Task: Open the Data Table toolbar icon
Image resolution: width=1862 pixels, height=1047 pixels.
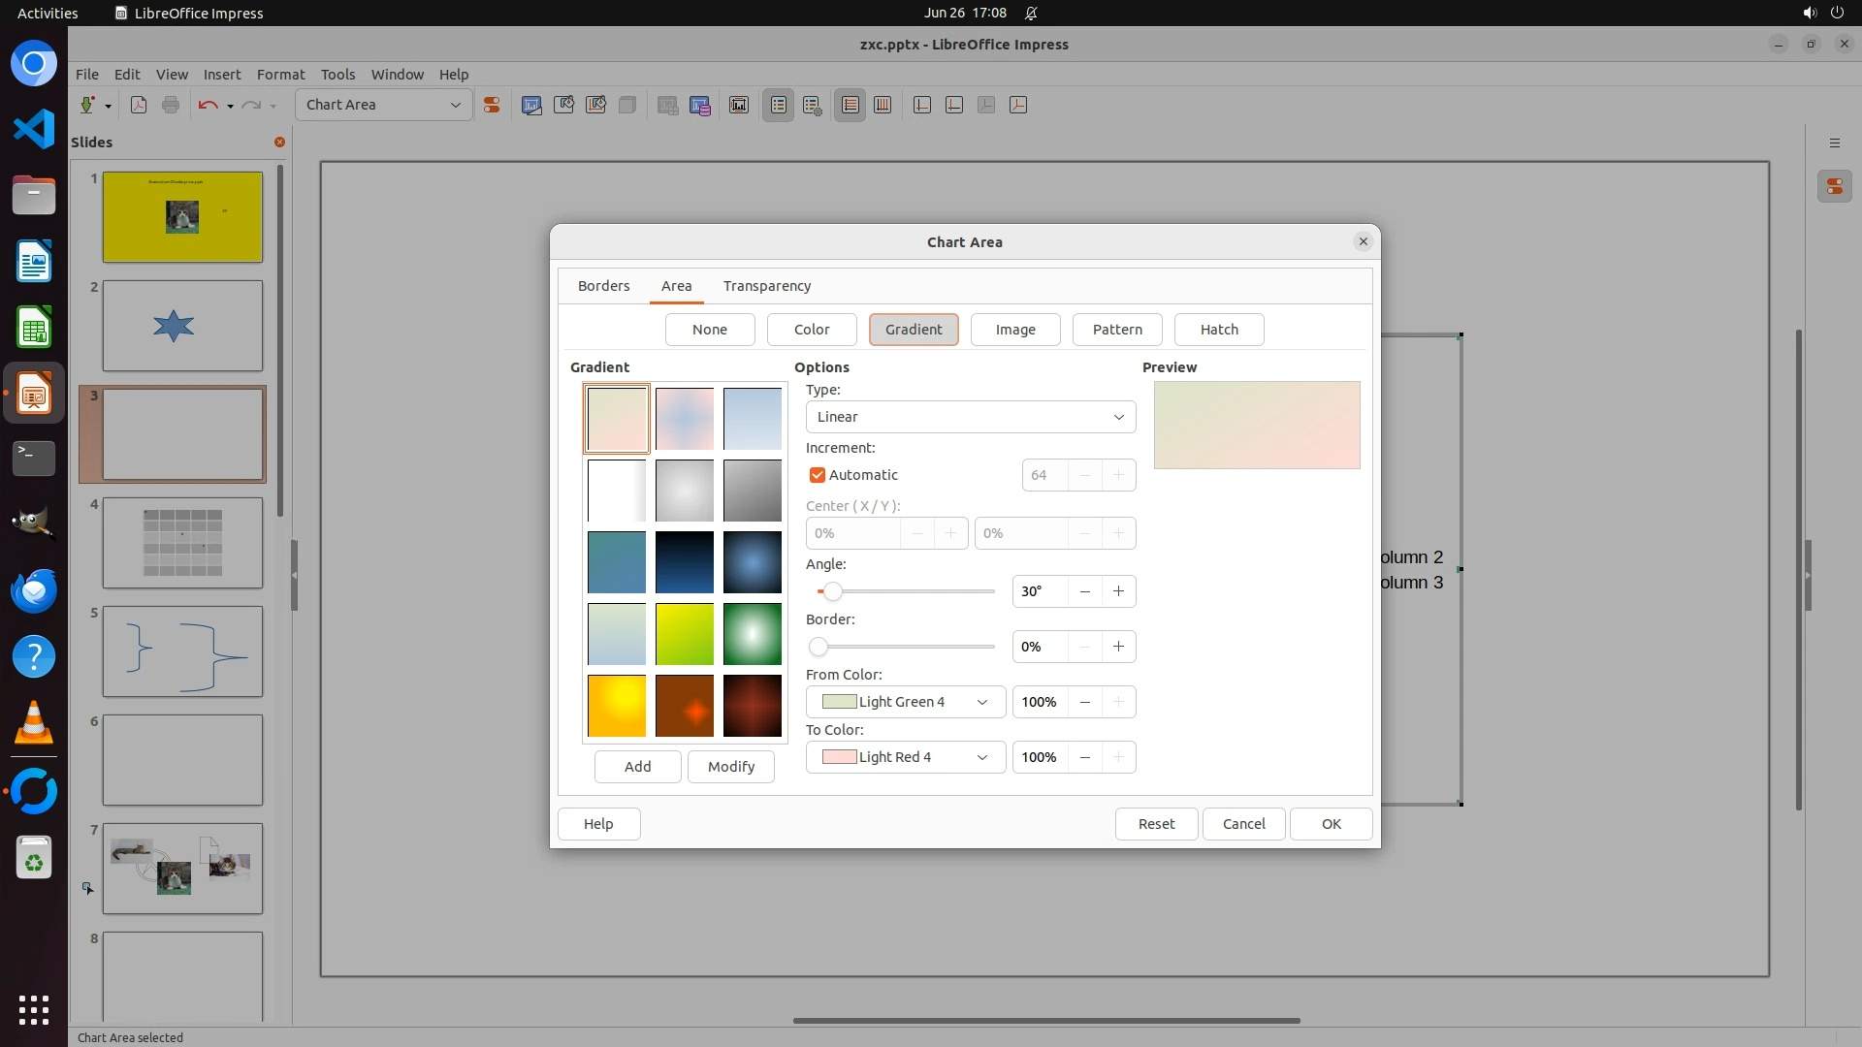Action: click(x=700, y=105)
